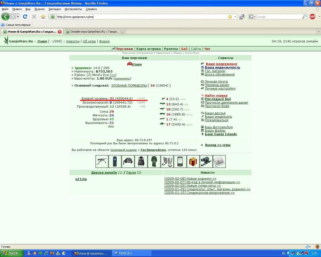Click the Гости link
The height and width of the screenshot is (257, 321).
click(x=131, y=173)
